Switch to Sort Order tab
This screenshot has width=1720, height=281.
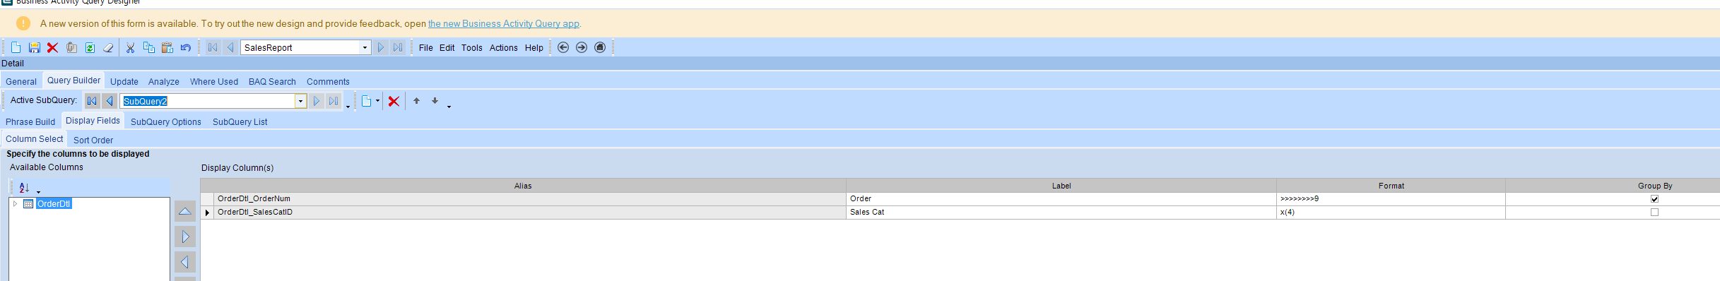click(93, 140)
